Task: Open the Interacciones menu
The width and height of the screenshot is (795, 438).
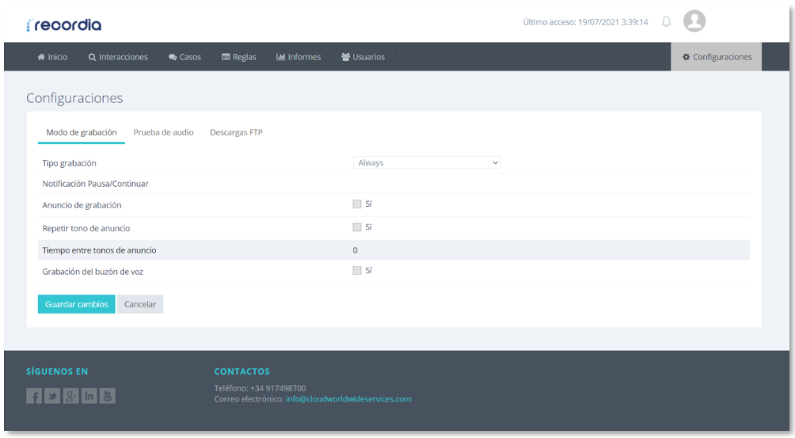Action: click(118, 57)
